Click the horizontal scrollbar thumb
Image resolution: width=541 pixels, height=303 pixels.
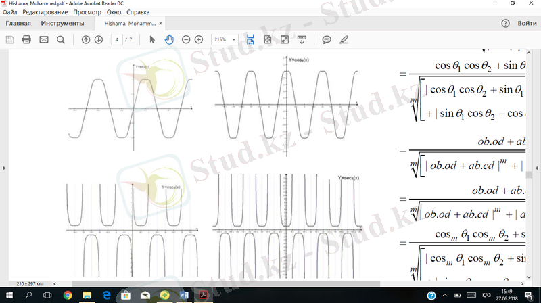(x=226, y=283)
